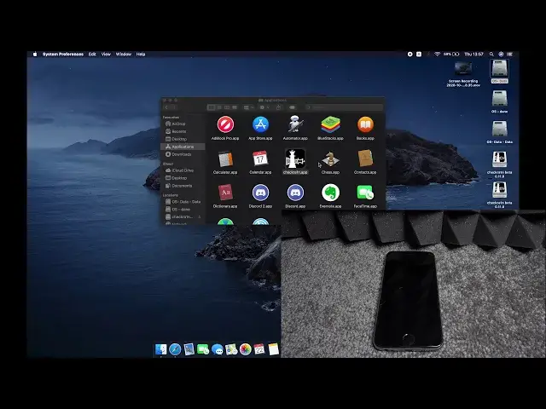Viewport: 546px width, 409px height.
Task: Open the Window menu
Action: [123, 55]
